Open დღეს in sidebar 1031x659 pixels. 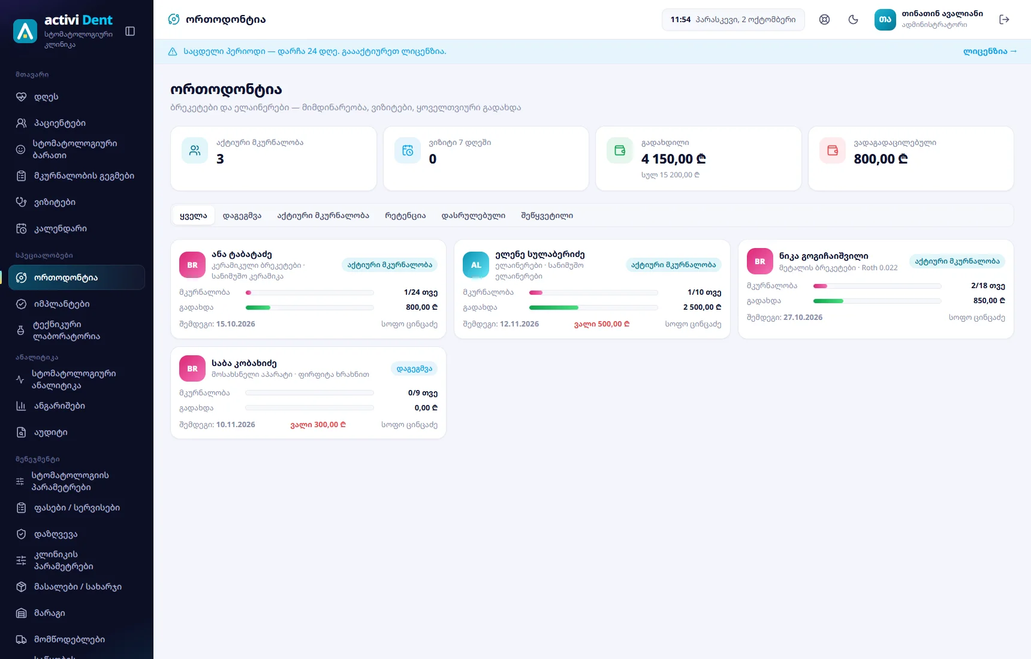[x=77, y=96]
